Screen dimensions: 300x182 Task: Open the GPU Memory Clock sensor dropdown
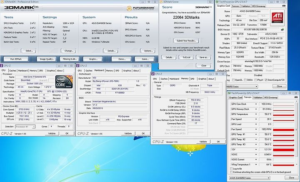256,109
